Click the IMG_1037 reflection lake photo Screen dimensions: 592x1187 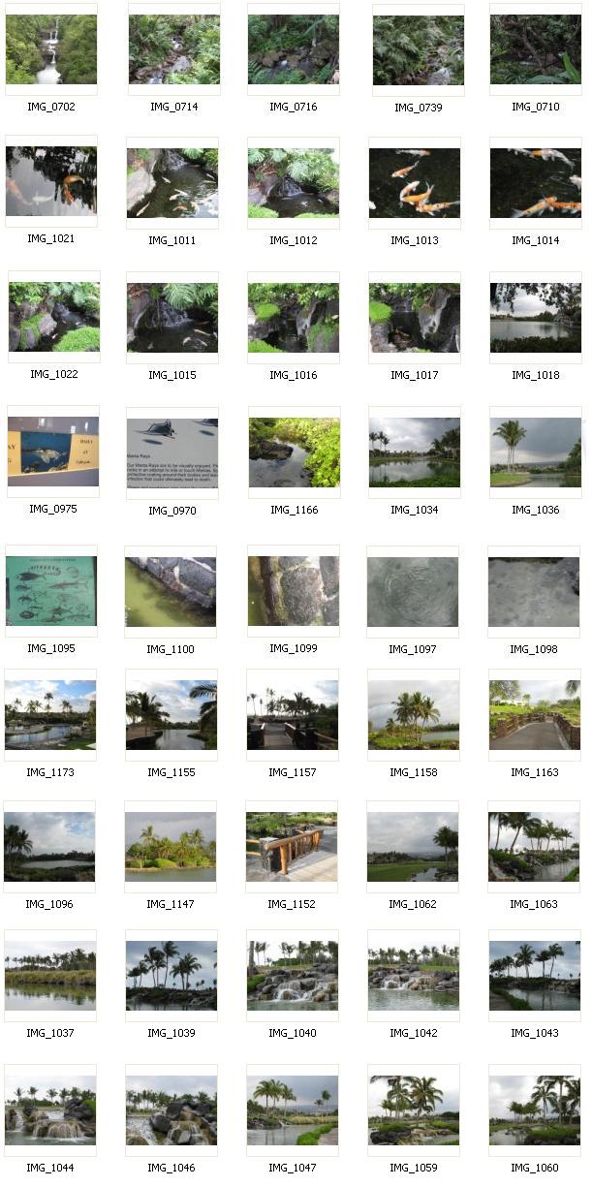pyautogui.click(x=49, y=976)
